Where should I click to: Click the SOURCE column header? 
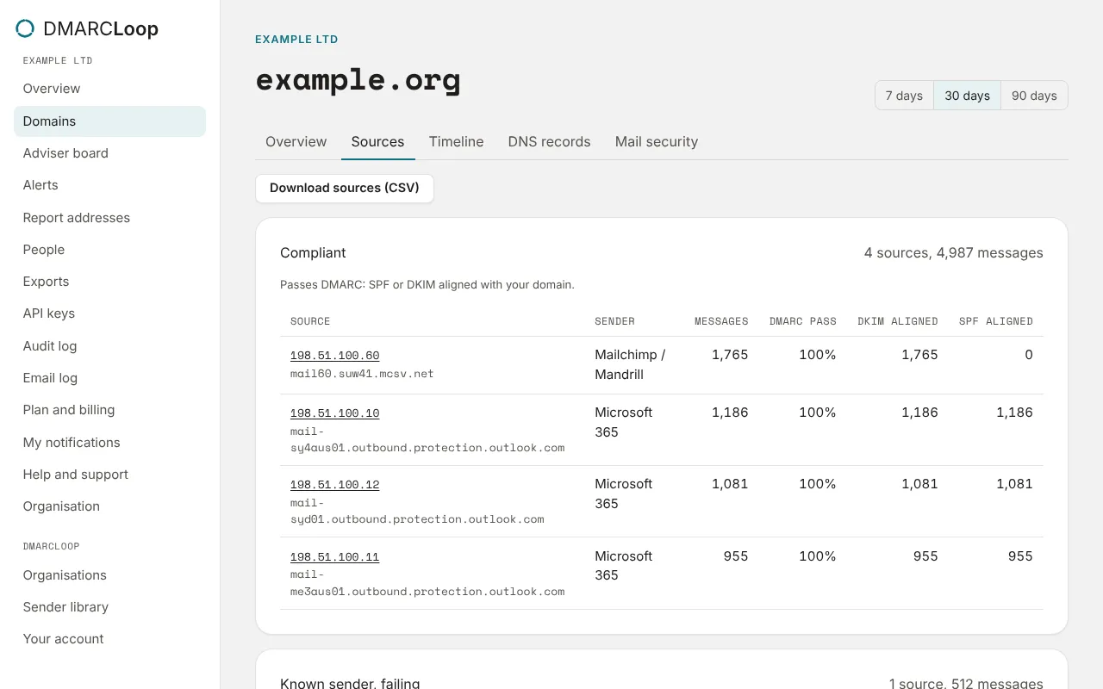310,321
